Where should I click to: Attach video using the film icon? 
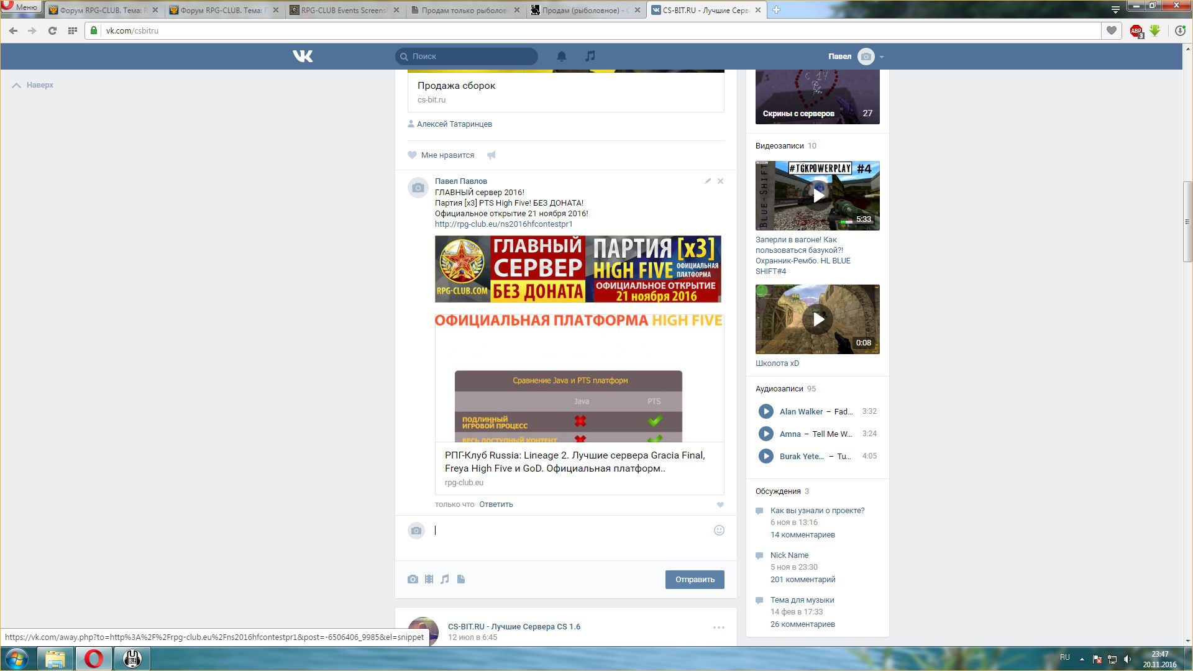429,579
